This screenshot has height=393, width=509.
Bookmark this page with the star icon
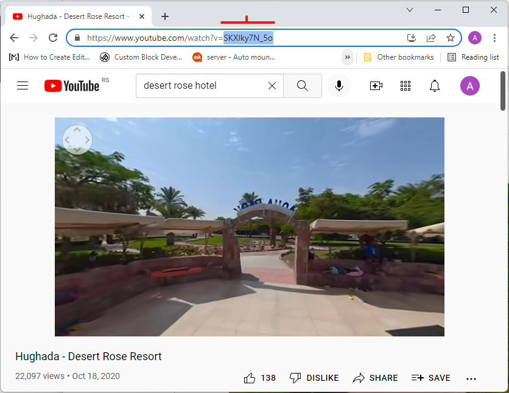[x=451, y=38]
